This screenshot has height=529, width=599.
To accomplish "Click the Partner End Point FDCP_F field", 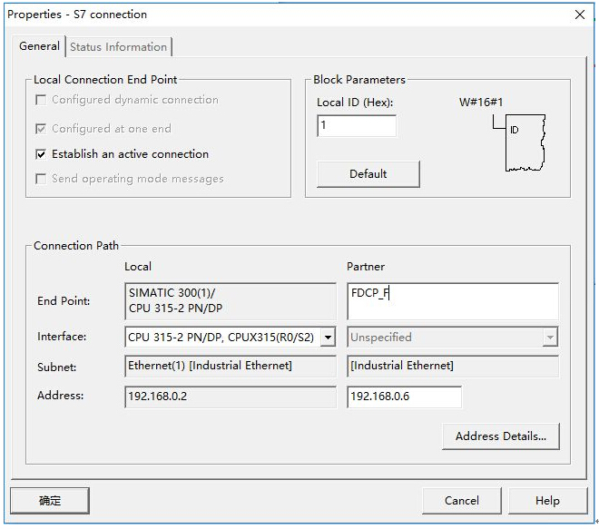I will pyautogui.click(x=452, y=301).
